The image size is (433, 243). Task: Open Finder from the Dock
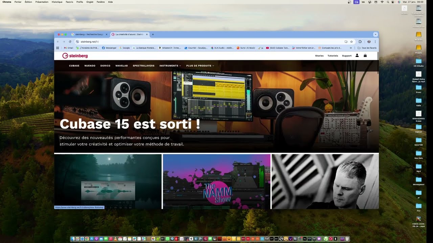click(73, 239)
